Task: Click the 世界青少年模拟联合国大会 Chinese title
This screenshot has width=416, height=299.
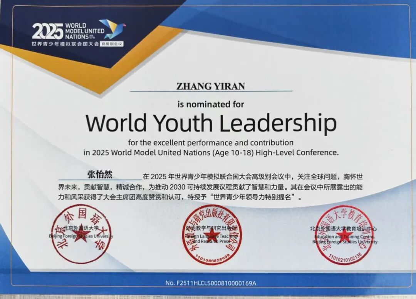Action: [x=65, y=44]
